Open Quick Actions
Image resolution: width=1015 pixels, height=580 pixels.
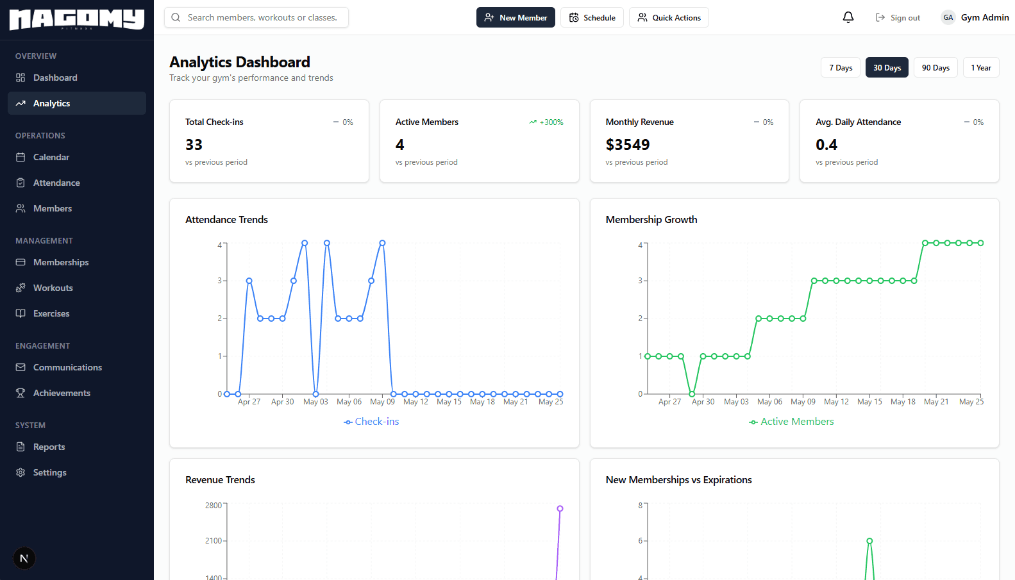pos(669,17)
